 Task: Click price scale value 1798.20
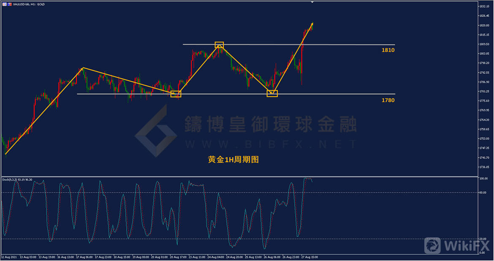click(484, 63)
